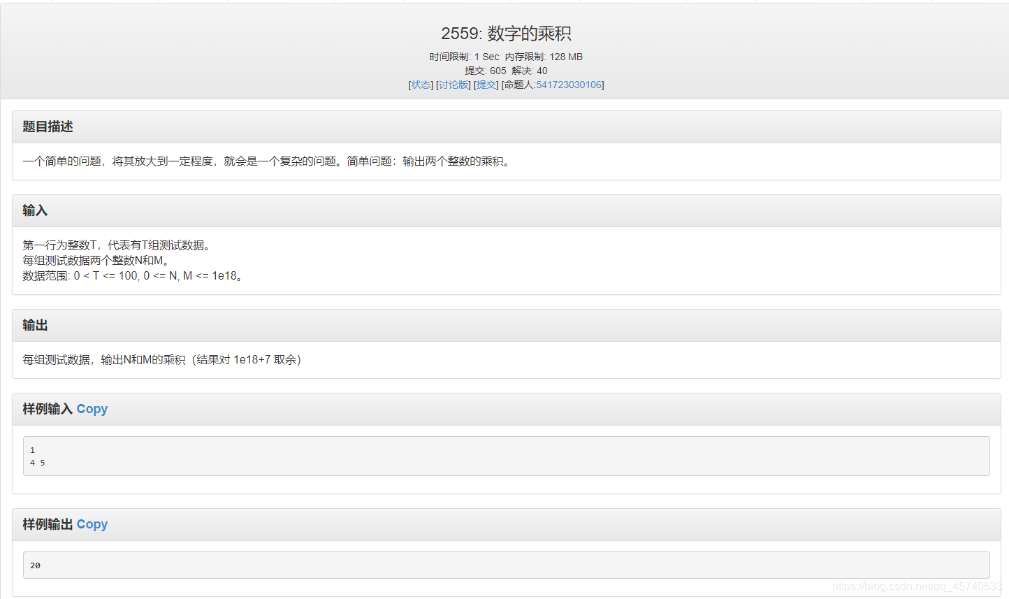Copy the 样例输入 sample input
Image resolution: width=1009 pixels, height=599 pixels.
point(92,409)
